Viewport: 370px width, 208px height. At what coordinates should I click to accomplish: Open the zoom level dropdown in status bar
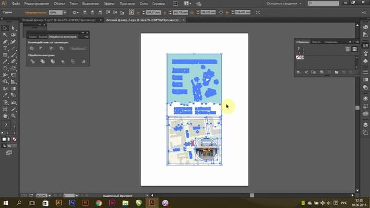click(50, 195)
